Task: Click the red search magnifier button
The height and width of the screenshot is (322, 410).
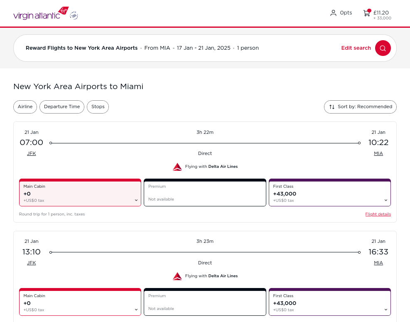Action: pos(383,48)
